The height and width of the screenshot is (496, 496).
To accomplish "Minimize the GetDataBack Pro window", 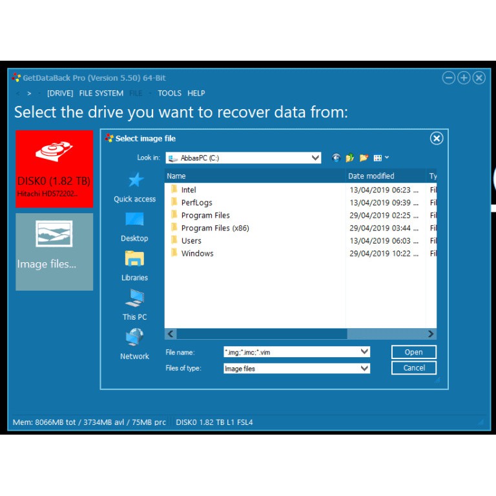I will 449,77.
